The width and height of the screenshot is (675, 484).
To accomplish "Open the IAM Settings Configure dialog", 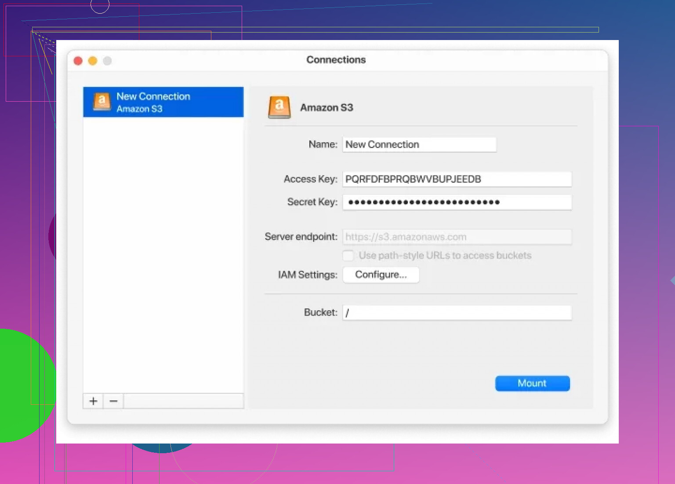I will click(x=381, y=275).
